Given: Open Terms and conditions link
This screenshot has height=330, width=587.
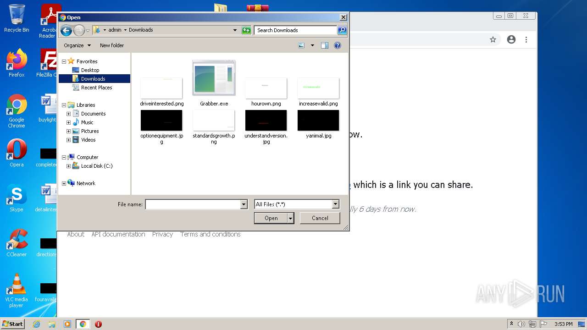Looking at the screenshot, I should tap(210, 234).
